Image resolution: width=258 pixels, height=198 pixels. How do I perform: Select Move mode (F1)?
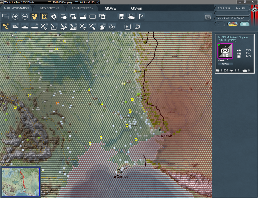(x=6, y=27)
